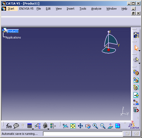This screenshot has height=138, width=142.
Task: Open the Analyze menu
Action: (96, 9)
